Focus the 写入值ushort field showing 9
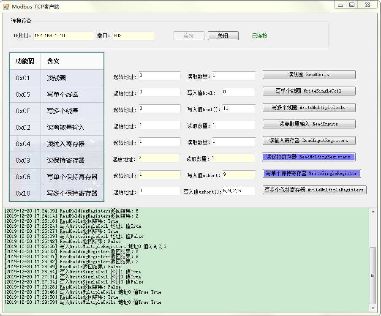The width and height of the screenshot is (381, 316). (239, 174)
